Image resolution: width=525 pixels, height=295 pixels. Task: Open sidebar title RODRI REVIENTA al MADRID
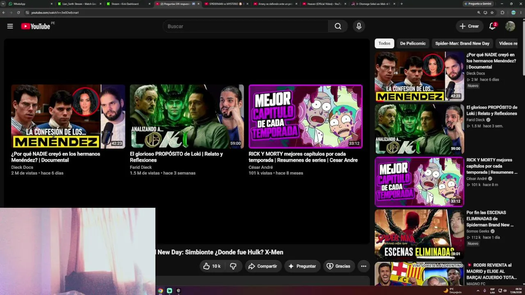492,271
